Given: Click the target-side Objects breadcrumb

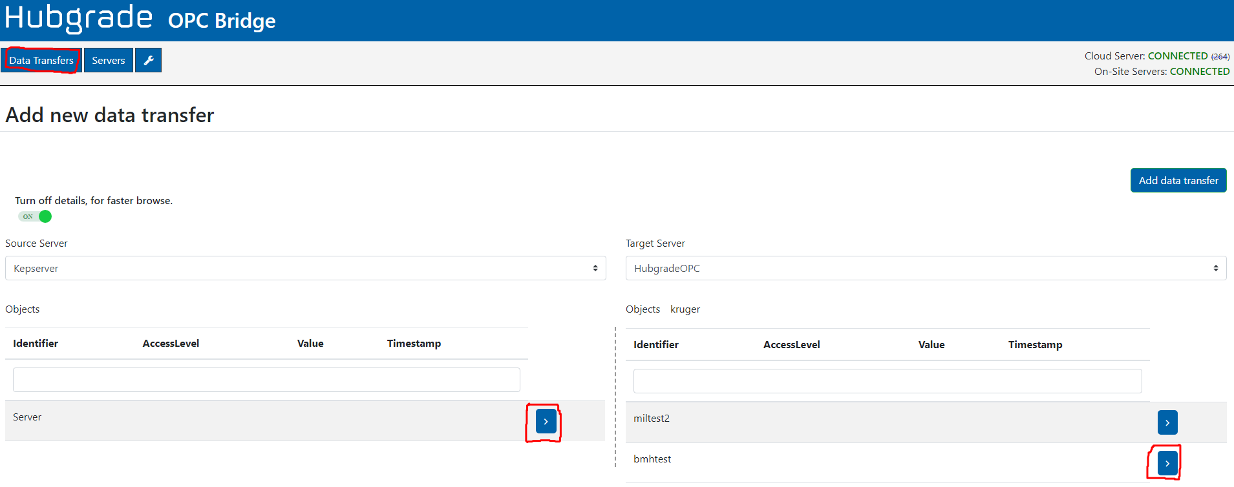Looking at the screenshot, I should [x=643, y=309].
